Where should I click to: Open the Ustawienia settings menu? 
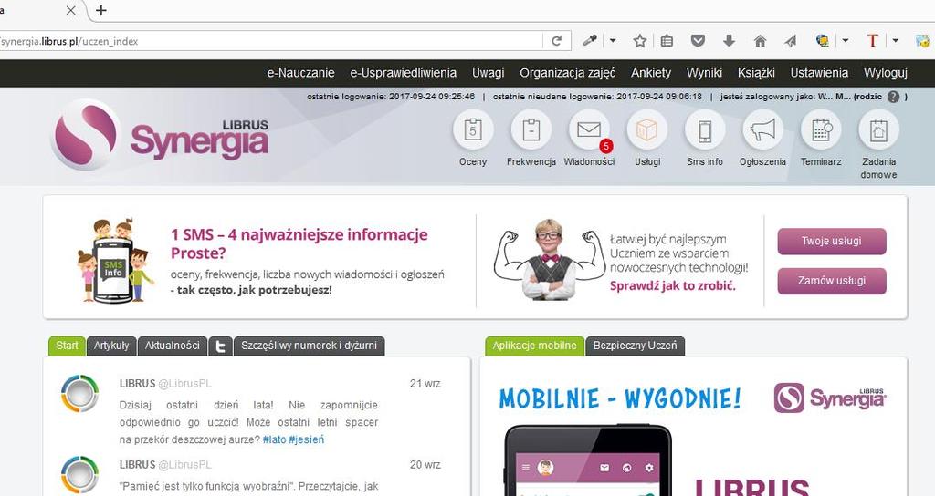click(x=819, y=73)
